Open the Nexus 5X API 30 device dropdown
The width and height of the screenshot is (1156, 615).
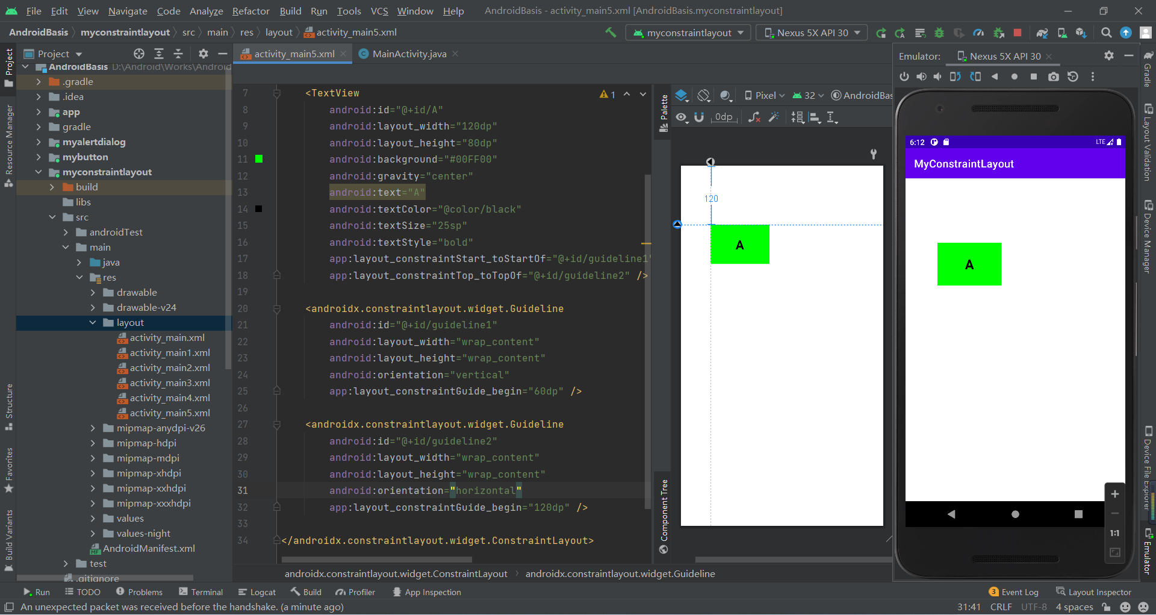coord(812,33)
